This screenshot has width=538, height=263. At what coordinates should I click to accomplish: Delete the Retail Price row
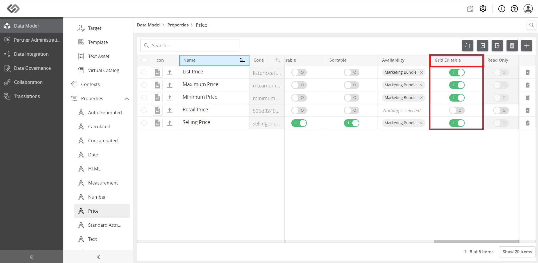(x=528, y=111)
